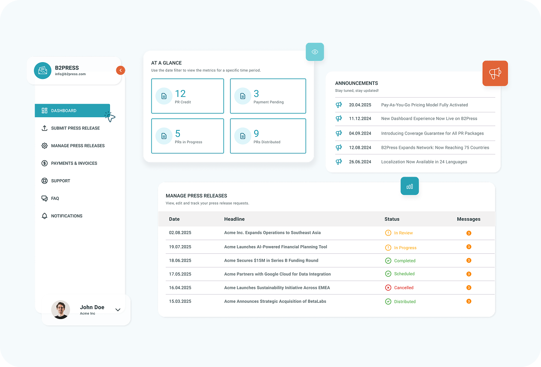The height and width of the screenshot is (367, 541).
Task: Click the PR Credit document icon
Action: (x=164, y=96)
